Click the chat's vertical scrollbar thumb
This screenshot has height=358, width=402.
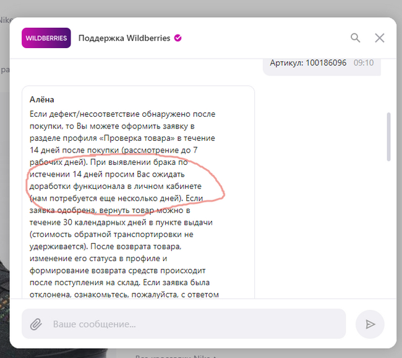pyautogui.click(x=388, y=136)
